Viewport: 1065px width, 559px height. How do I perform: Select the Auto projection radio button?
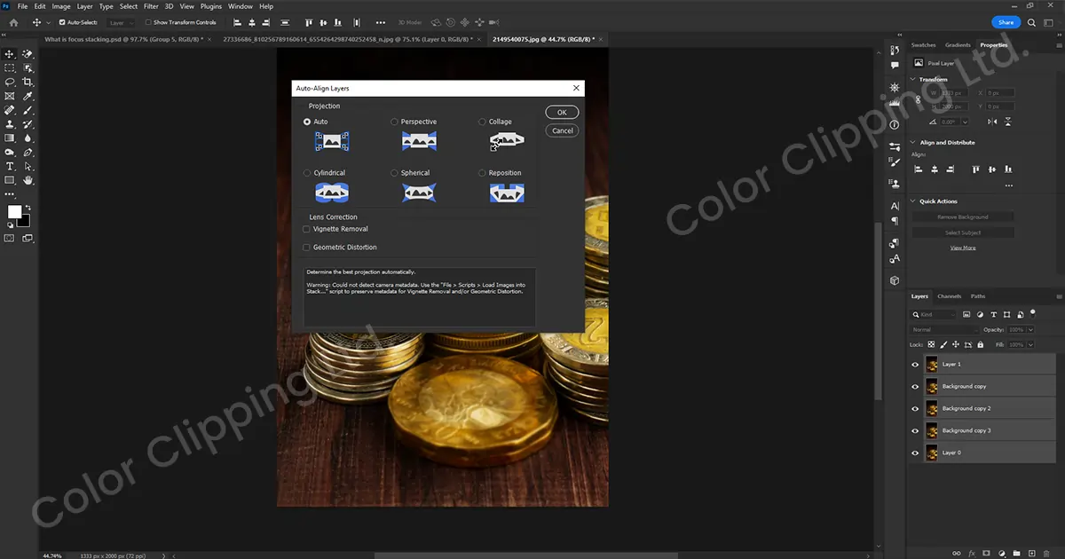click(307, 122)
